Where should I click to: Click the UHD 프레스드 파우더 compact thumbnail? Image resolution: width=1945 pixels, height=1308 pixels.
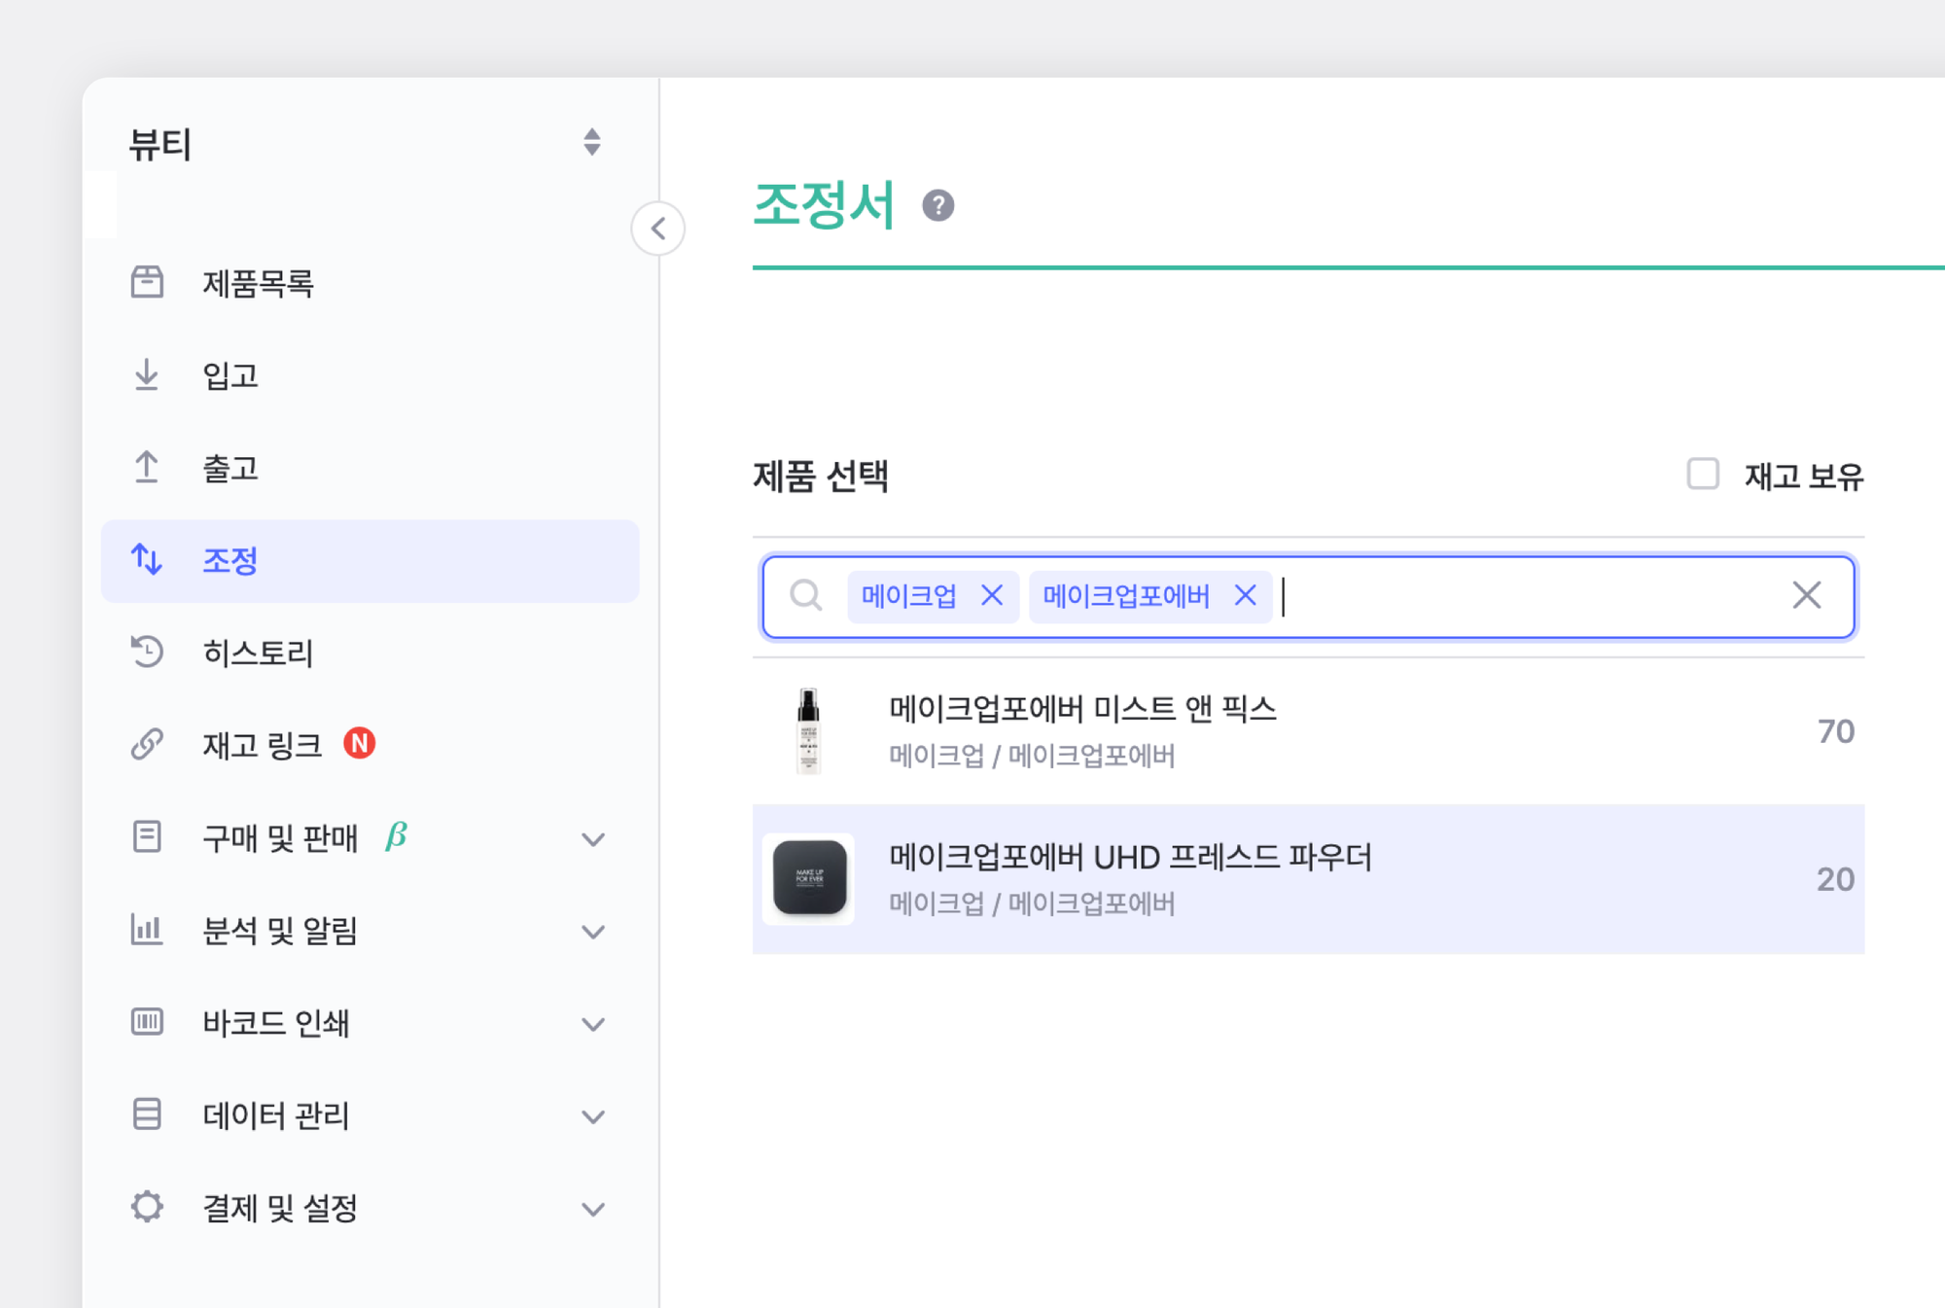coord(808,878)
